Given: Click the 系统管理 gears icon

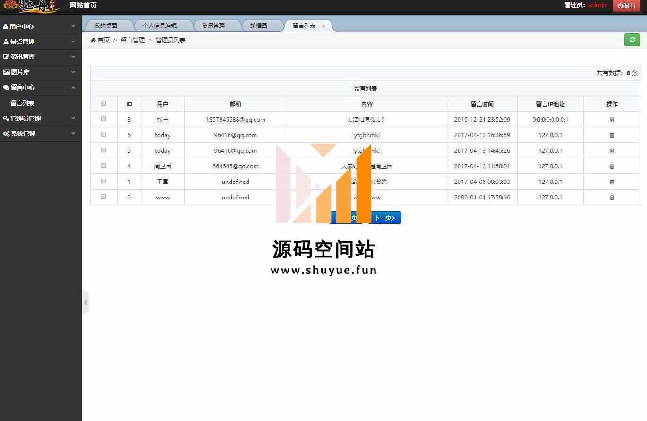Looking at the screenshot, I should point(6,134).
